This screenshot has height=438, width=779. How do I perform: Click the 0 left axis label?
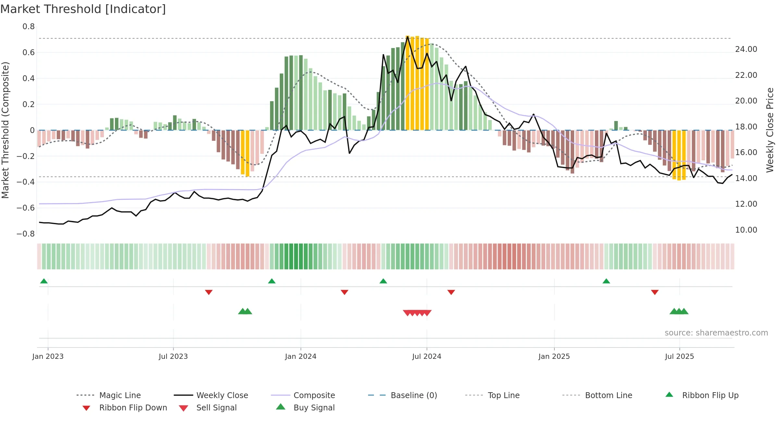point(32,130)
